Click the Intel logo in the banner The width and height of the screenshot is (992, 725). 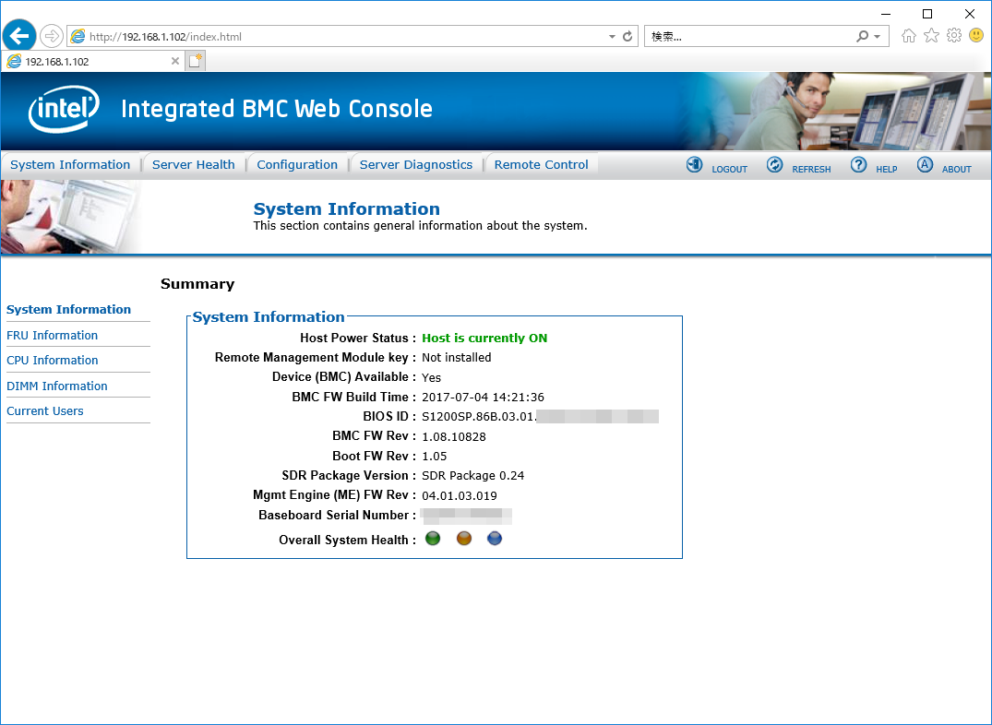pyautogui.click(x=64, y=109)
